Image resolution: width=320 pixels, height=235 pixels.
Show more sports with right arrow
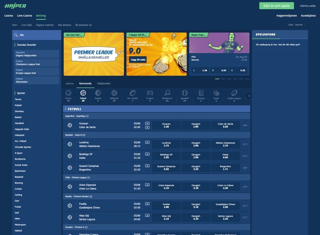click(249, 96)
